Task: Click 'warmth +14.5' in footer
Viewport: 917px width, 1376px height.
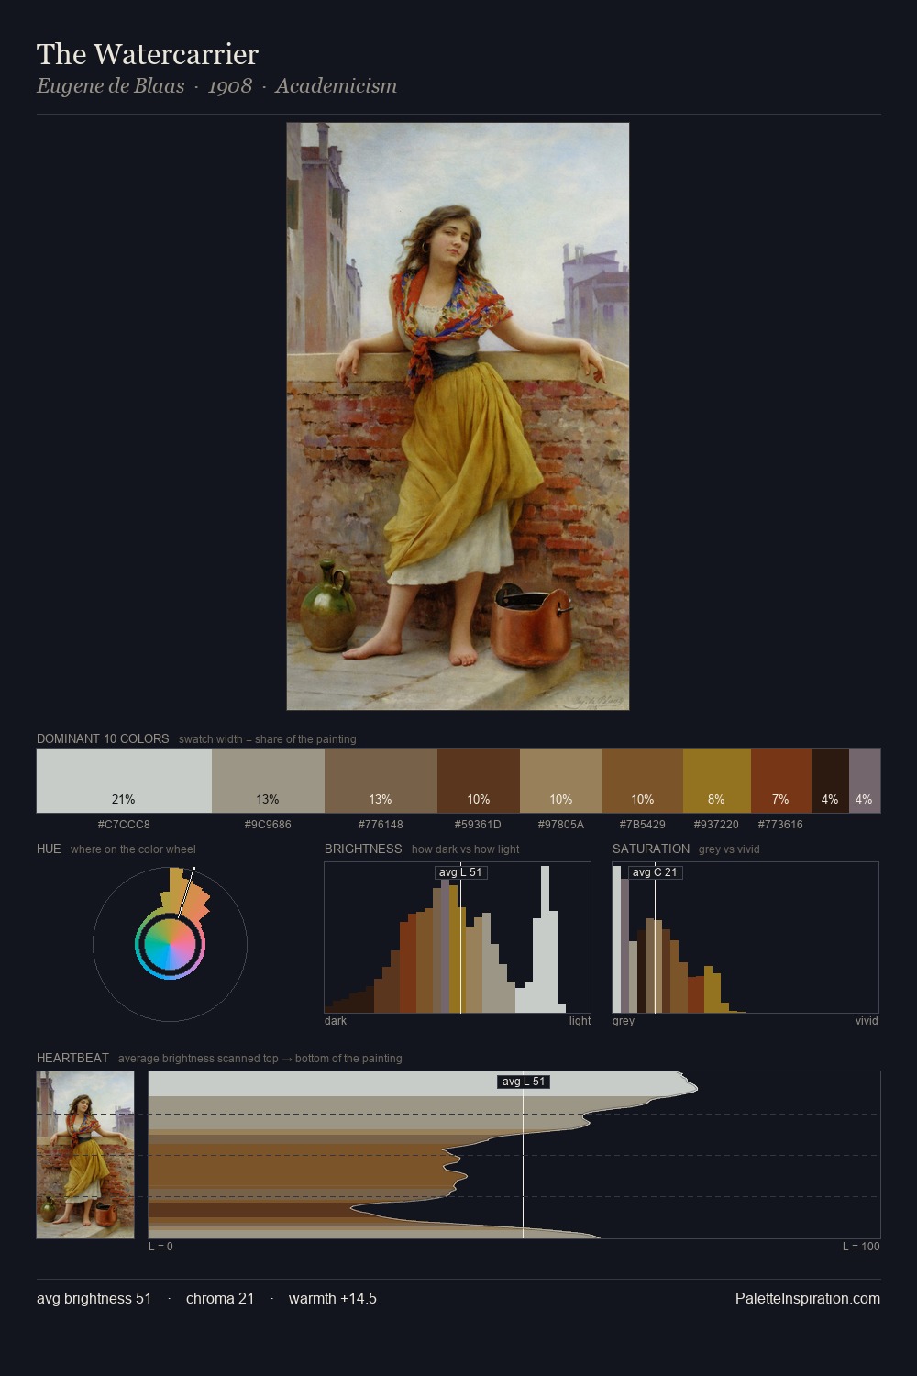Action: pos(333,1298)
